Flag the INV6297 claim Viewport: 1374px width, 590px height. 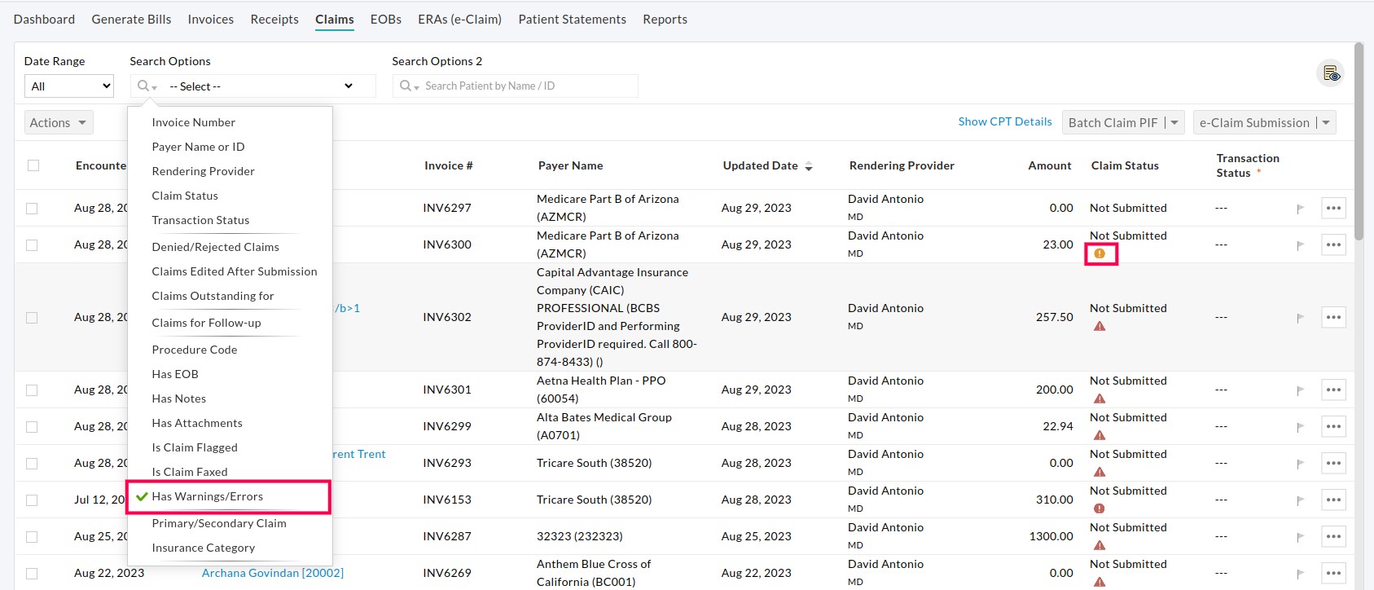[x=1300, y=209]
